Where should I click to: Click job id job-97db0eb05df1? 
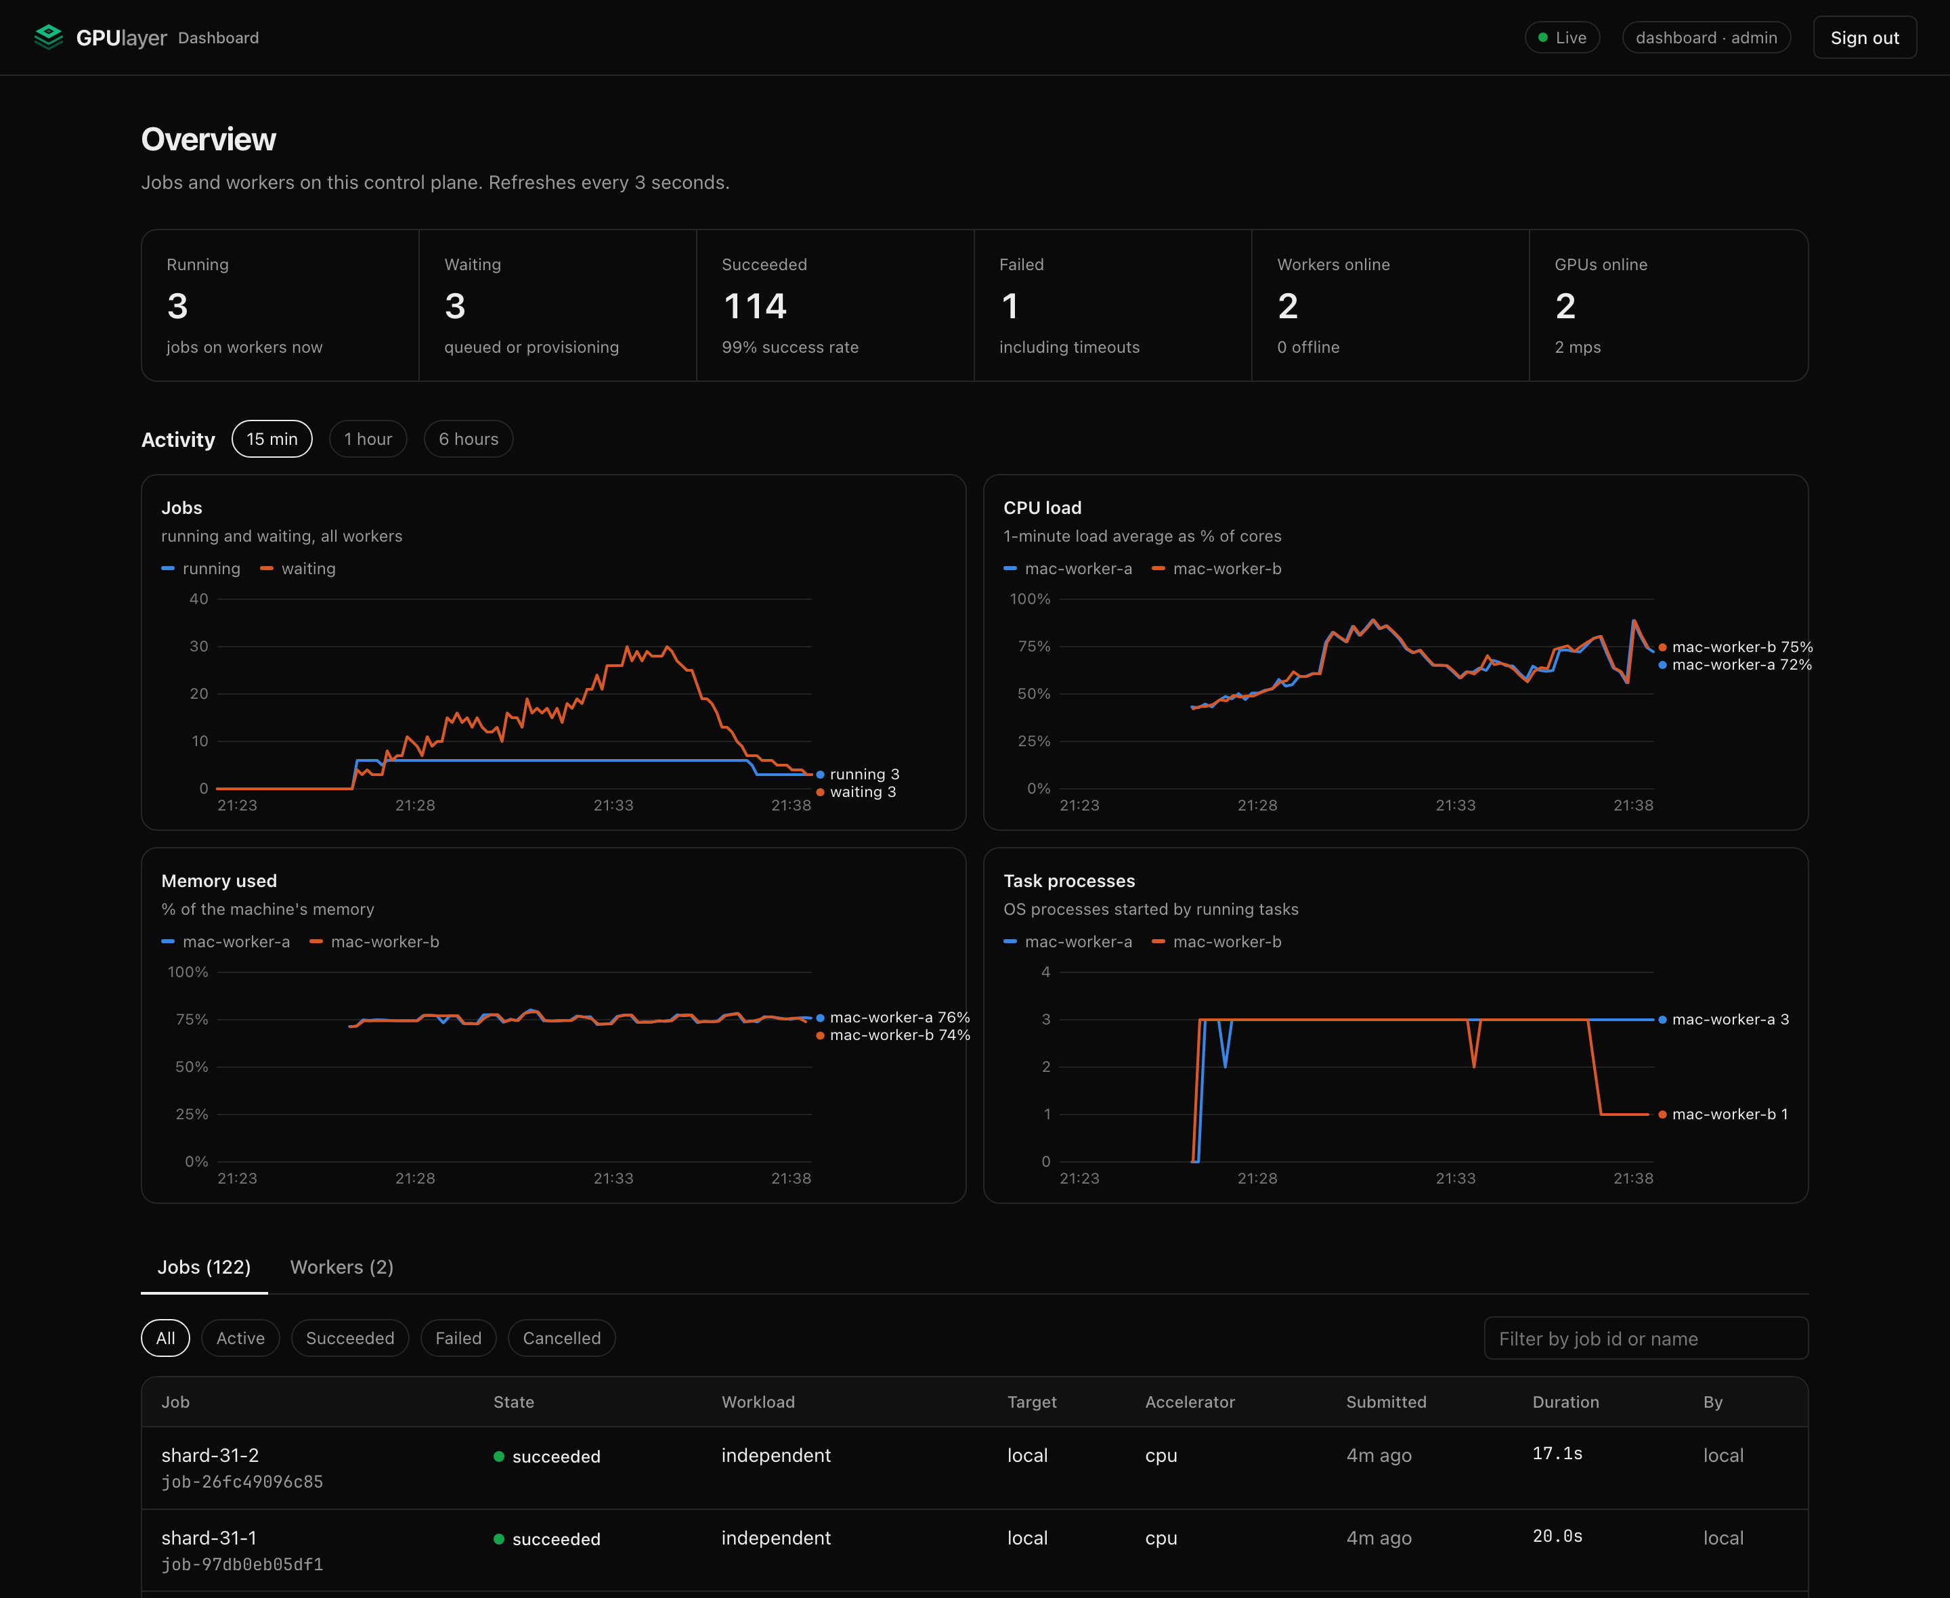pos(242,1565)
